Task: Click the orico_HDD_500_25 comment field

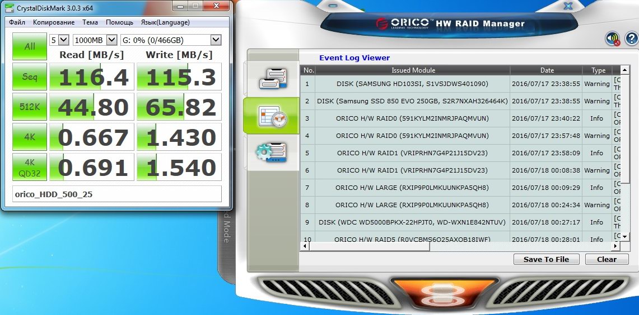Action: (x=116, y=194)
